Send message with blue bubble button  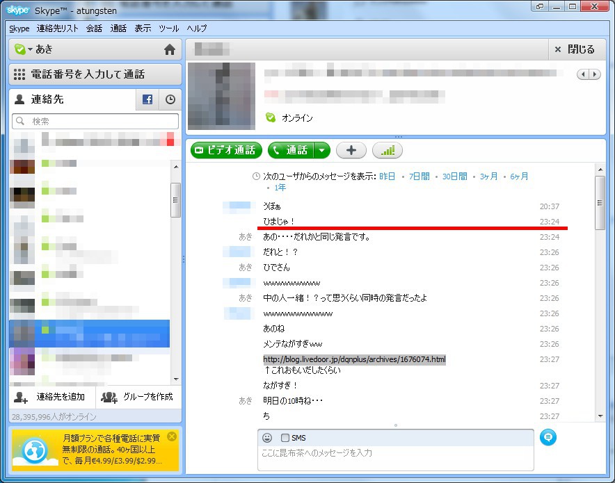(548, 438)
